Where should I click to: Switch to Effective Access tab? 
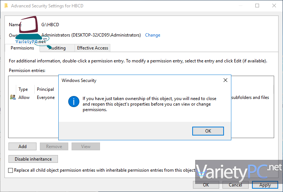92,48
